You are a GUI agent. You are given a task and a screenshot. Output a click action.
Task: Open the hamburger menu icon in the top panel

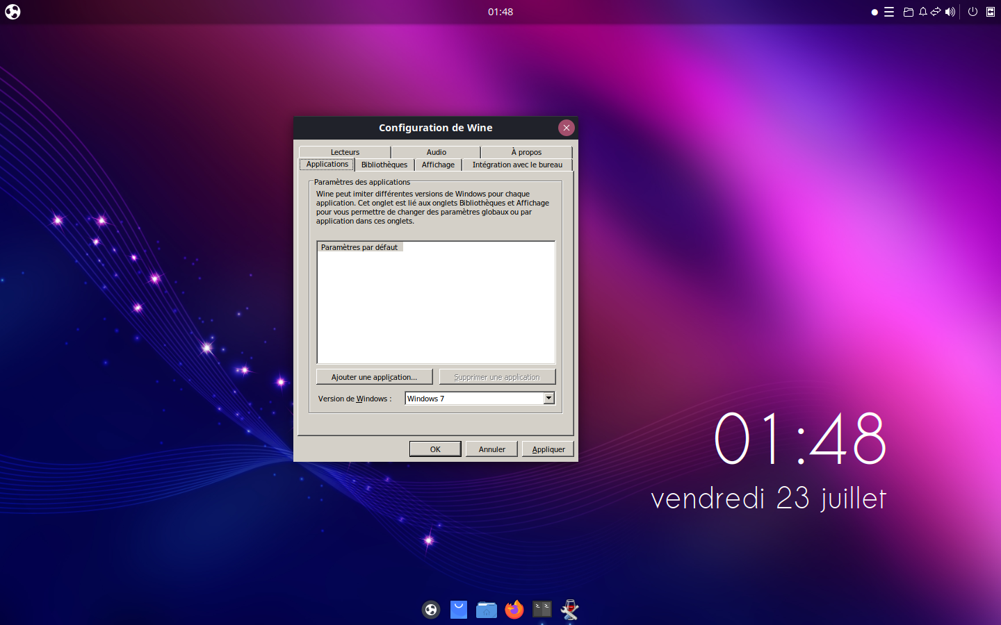[889, 12]
